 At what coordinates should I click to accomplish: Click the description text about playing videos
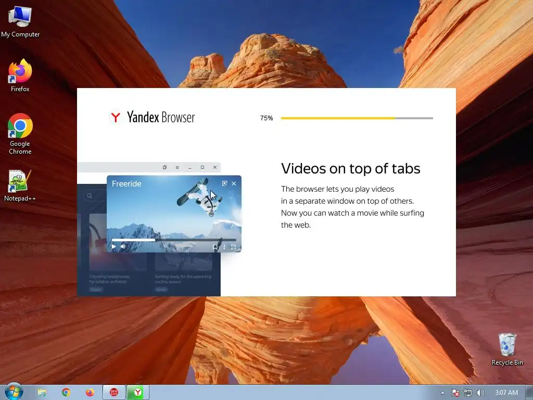pyautogui.click(x=352, y=207)
